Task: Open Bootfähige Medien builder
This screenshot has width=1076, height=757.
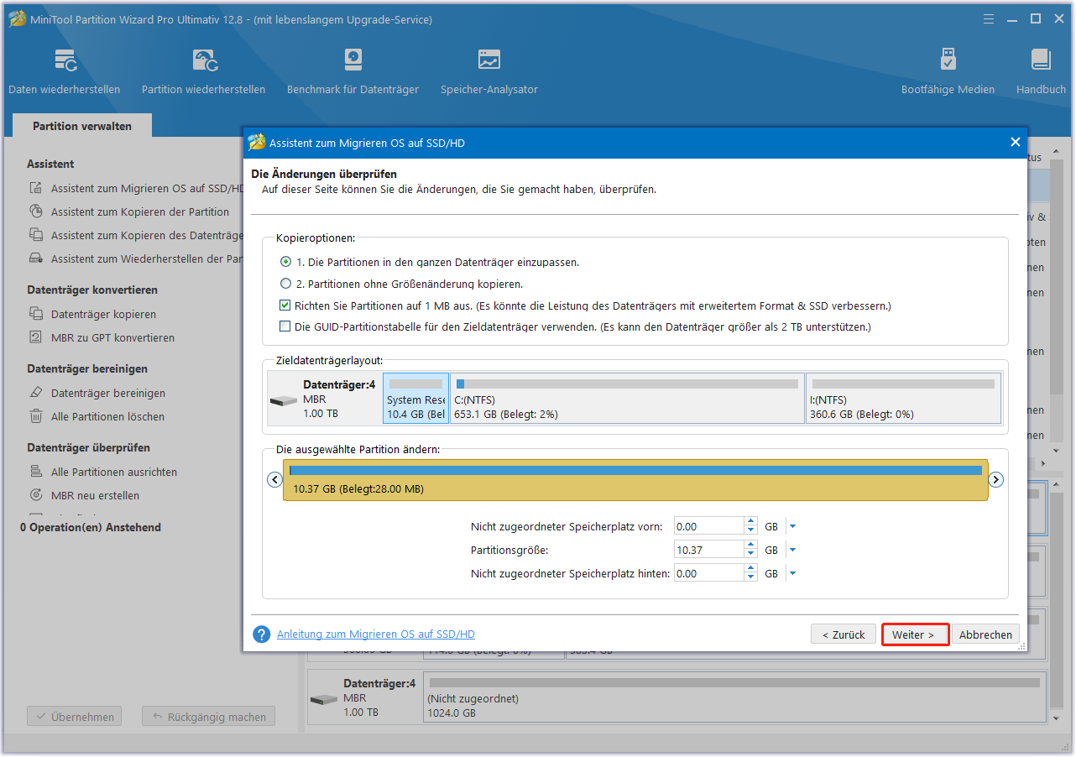Action: pyautogui.click(x=948, y=71)
